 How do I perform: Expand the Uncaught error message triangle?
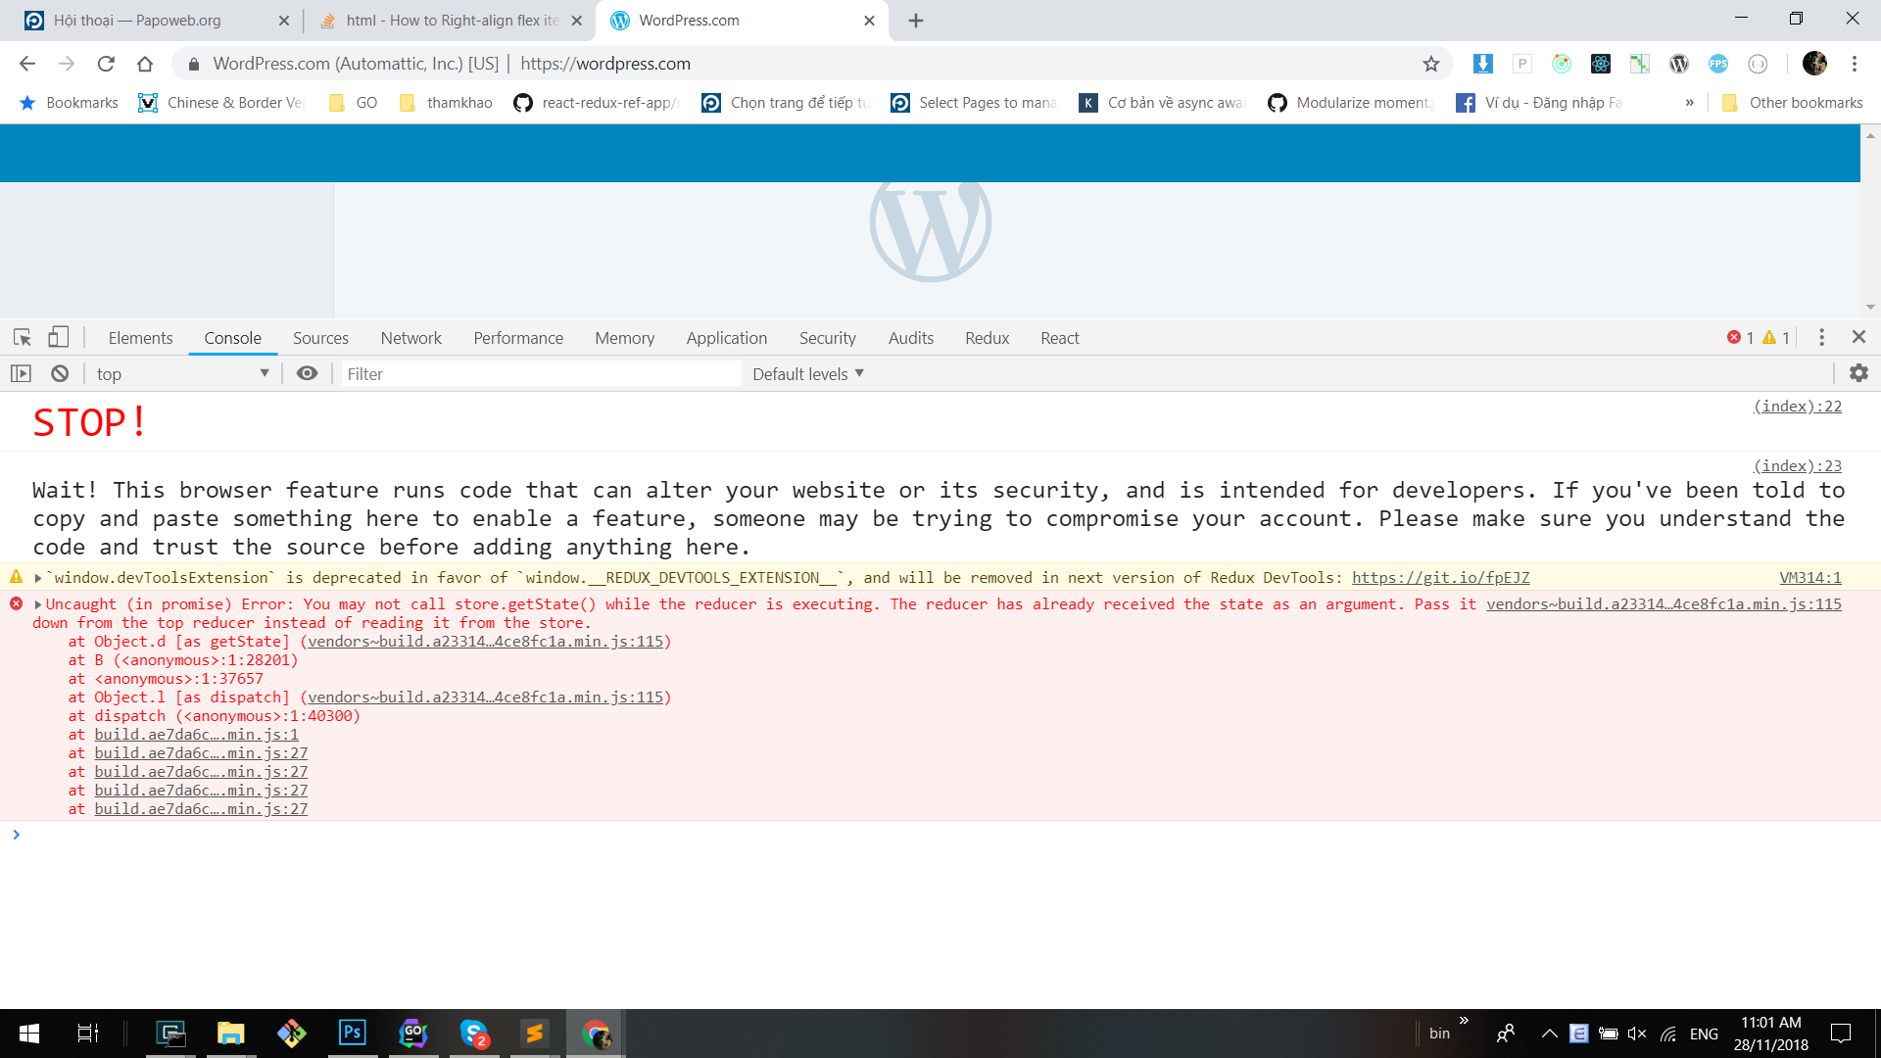38,604
